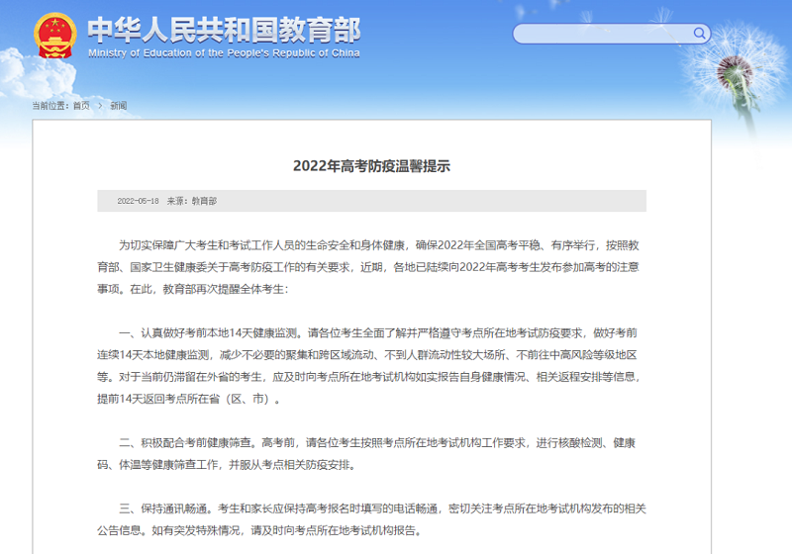Image resolution: width=792 pixels, height=554 pixels.
Task: Click the 中华人民共和国教育部 site title
Action: click(223, 28)
